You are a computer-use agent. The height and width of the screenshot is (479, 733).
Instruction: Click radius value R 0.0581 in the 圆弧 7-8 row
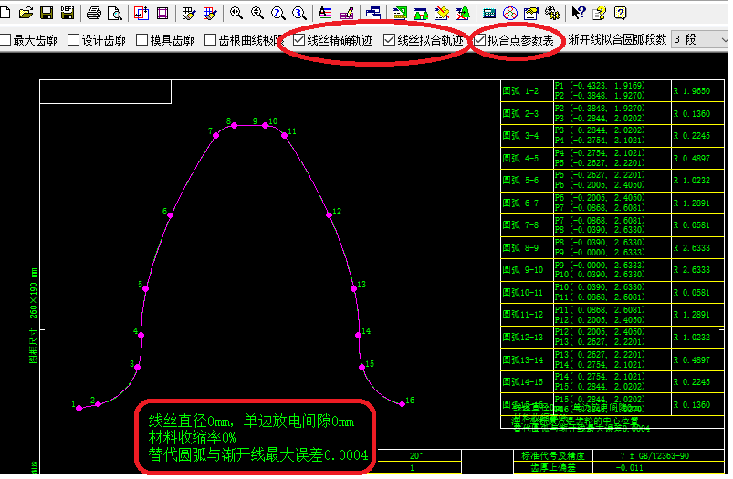pos(691,225)
